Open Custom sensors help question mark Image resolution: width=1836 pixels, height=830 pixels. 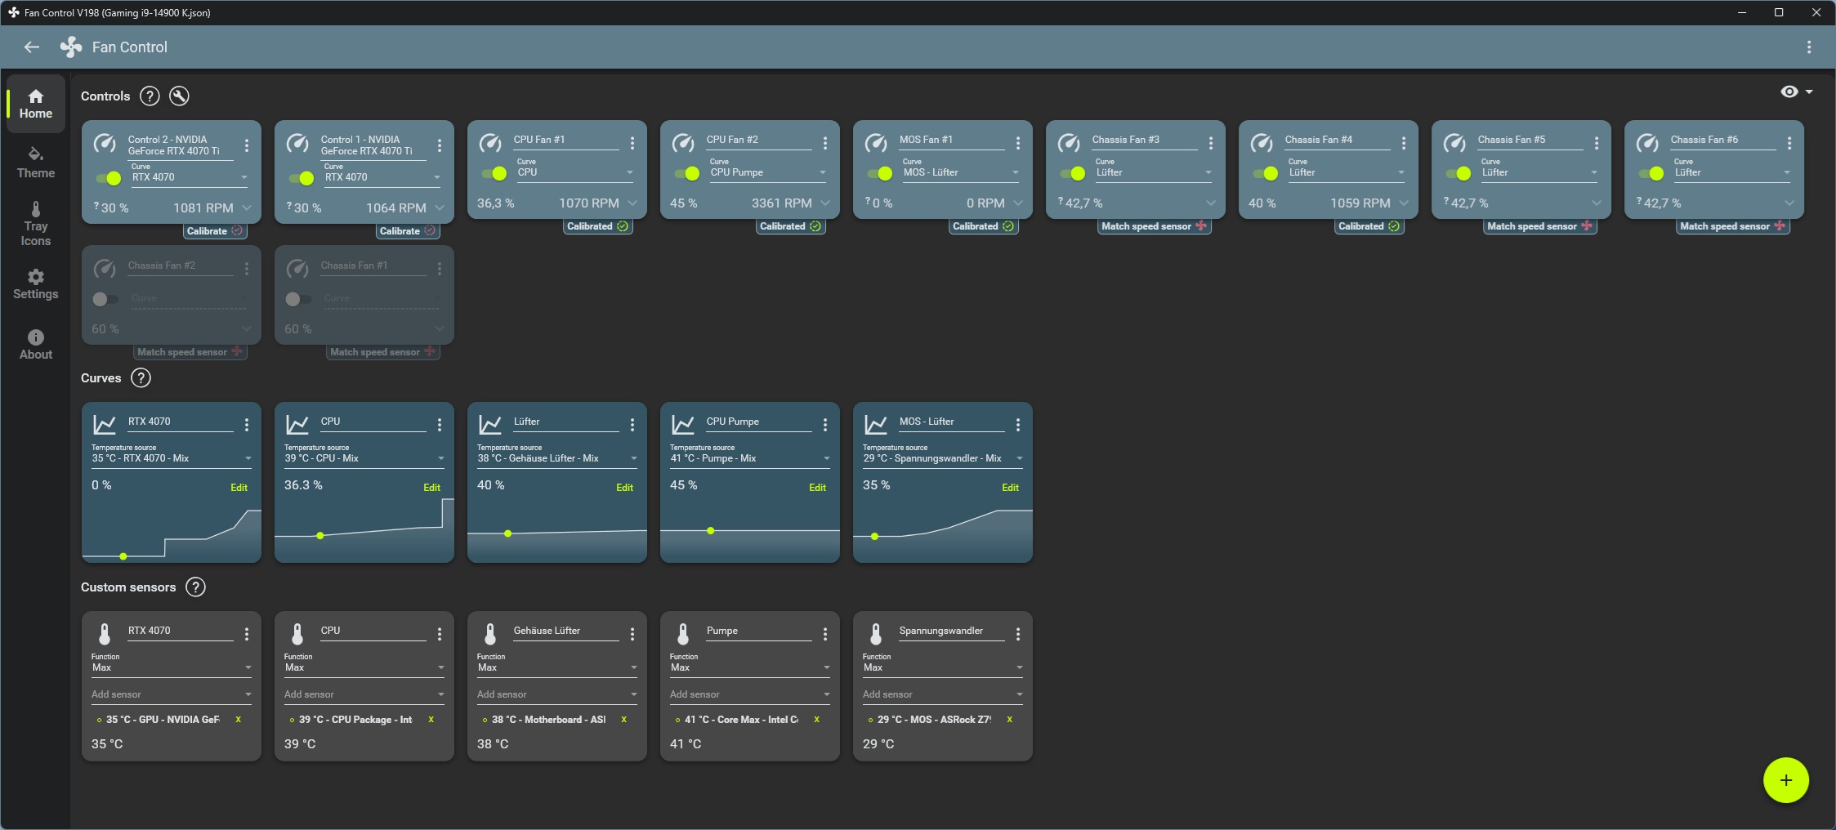[x=195, y=587]
